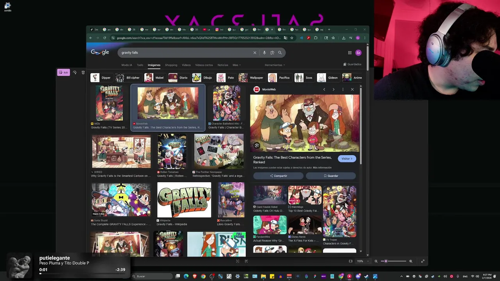This screenshot has width=500, height=281.
Task: Filter by Bill cipher chip
Action: point(128,78)
